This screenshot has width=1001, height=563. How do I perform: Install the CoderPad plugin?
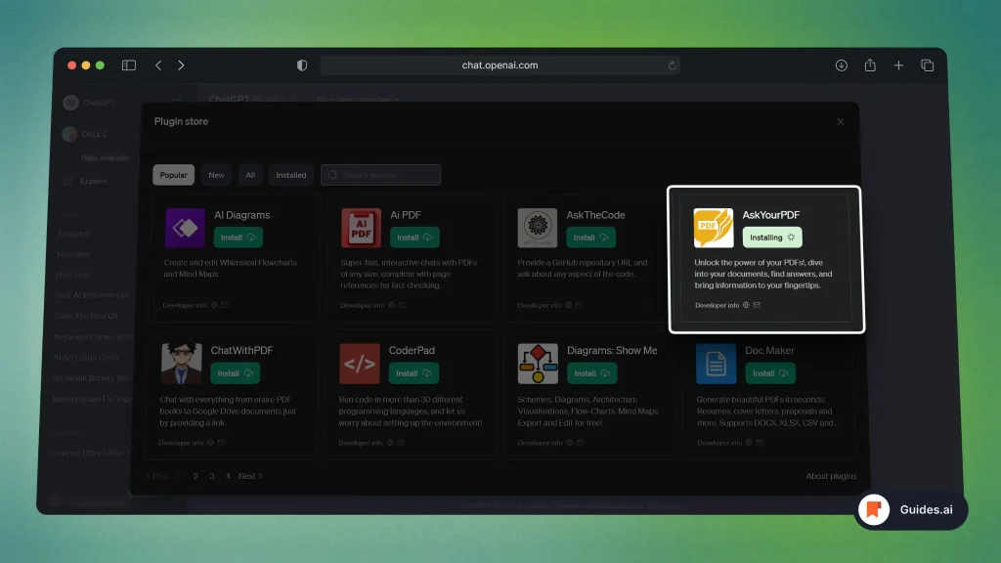413,373
